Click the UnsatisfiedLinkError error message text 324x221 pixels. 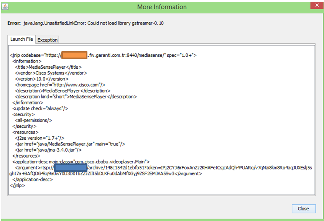(x=94, y=23)
